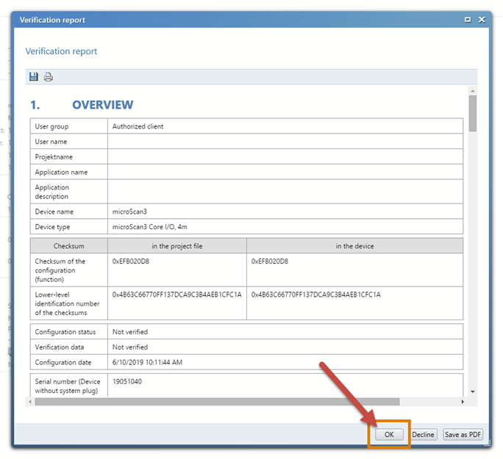Viewport: 503px width, 459px height.
Task: Select the 'in the device' column header
Action: coord(354,246)
